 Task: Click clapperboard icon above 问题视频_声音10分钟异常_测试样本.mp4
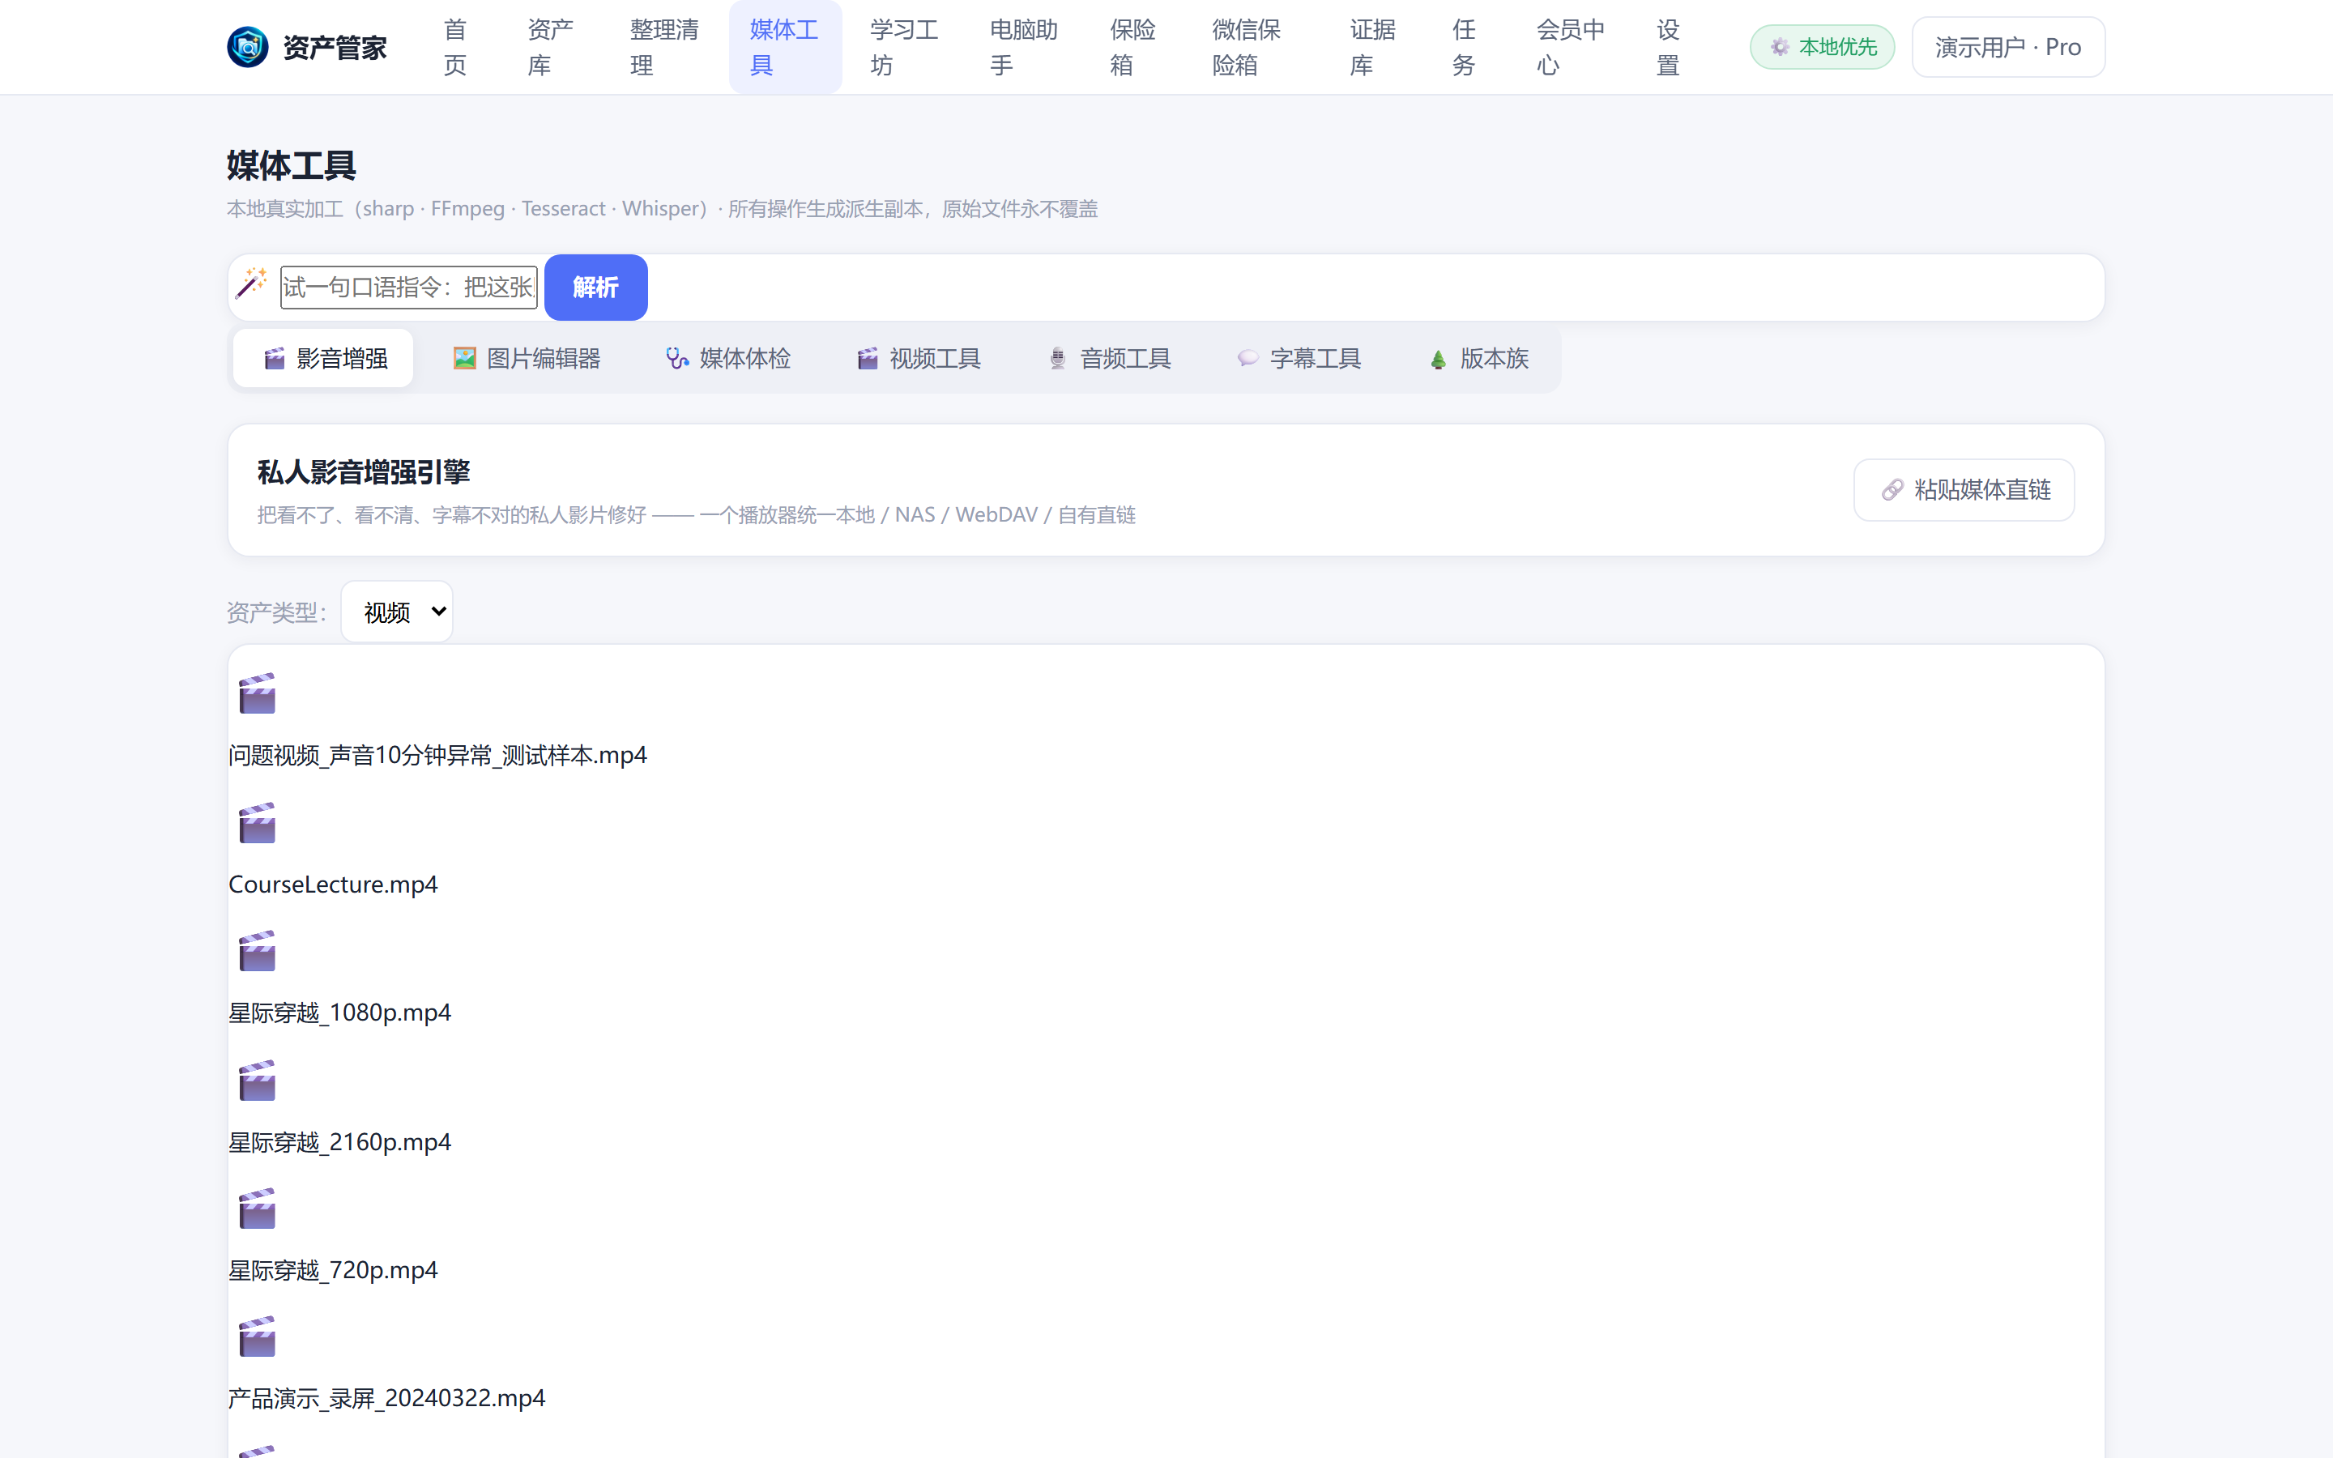258,693
